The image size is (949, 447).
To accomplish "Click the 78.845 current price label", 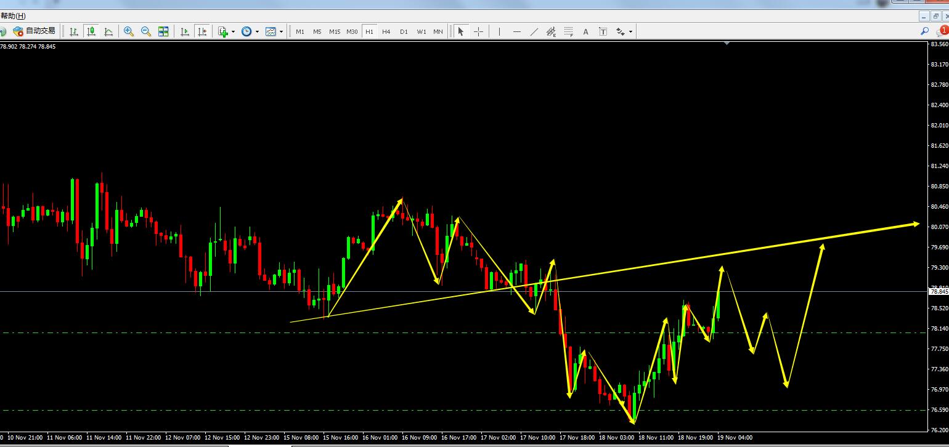I will click(939, 291).
